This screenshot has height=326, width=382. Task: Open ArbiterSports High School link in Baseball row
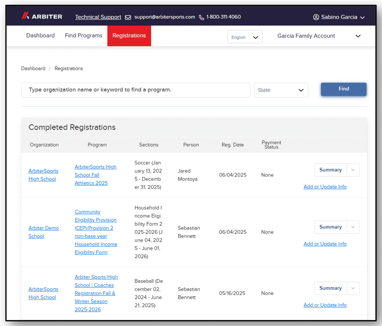coord(43,293)
